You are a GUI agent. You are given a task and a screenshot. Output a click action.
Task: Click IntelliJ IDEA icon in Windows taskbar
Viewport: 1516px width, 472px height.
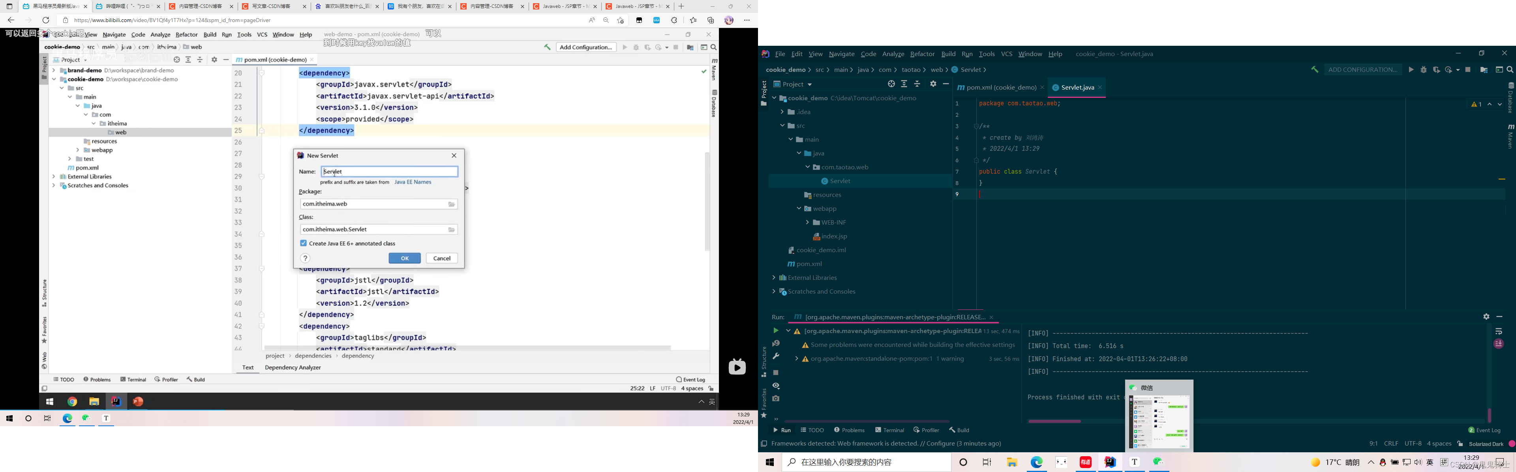coord(1110,462)
